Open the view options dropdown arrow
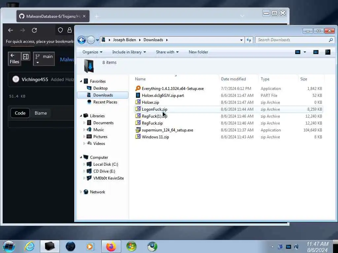338x253 pixels. (x=305, y=52)
